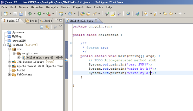
Task: Click the back navigation yellow arrow
Action: (171, 14)
